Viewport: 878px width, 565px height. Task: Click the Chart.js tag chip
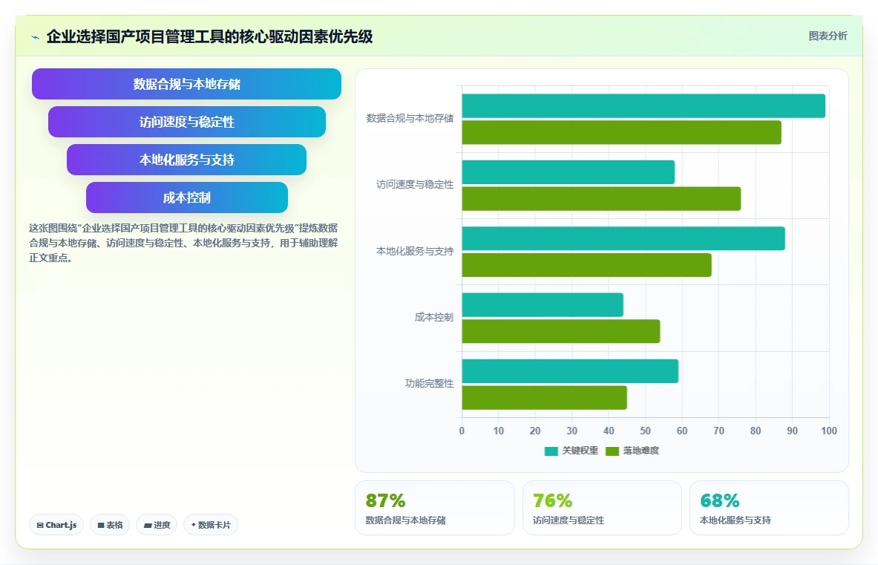coord(56,525)
